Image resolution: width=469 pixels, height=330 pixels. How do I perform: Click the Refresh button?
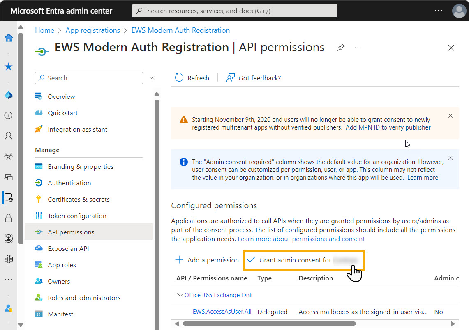192,78
